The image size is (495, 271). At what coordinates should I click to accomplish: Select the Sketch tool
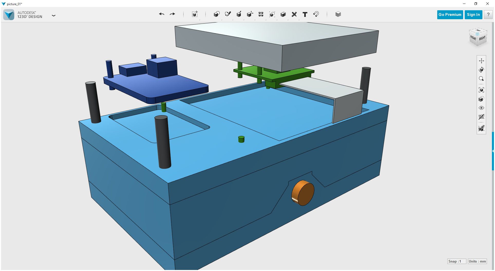click(x=228, y=14)
